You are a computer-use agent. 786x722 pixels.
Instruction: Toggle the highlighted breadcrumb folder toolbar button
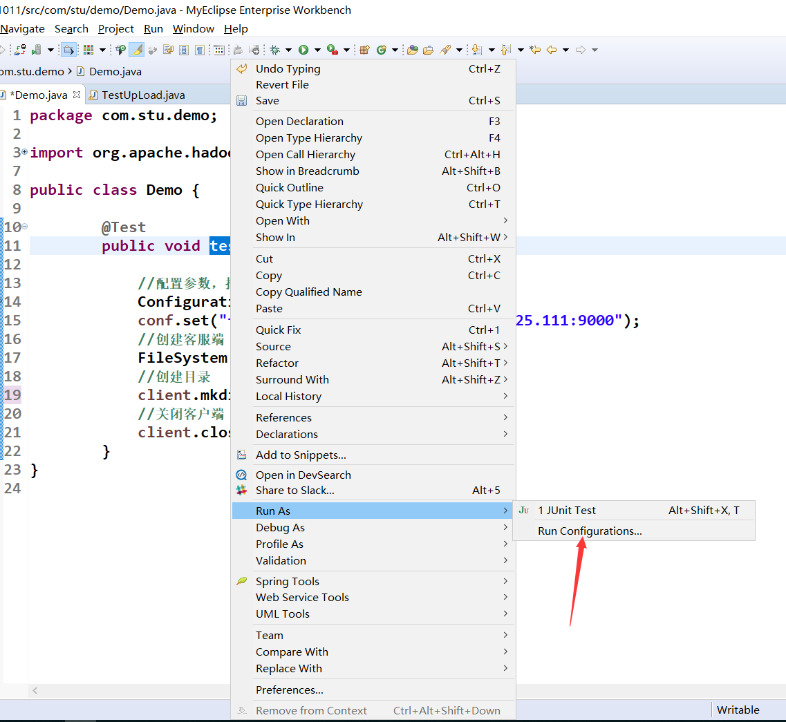point(68,50)
